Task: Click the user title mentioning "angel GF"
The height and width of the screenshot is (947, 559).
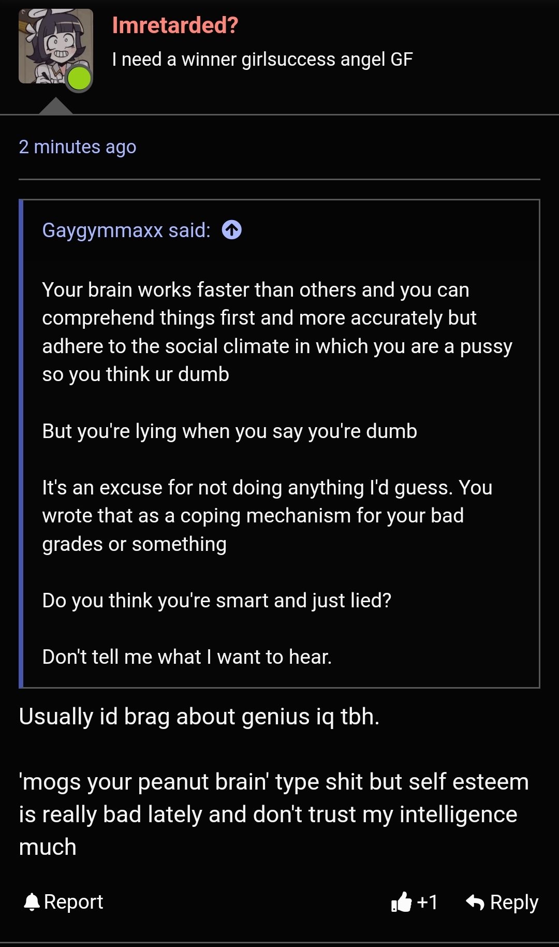Action: (x=262, y=60)
